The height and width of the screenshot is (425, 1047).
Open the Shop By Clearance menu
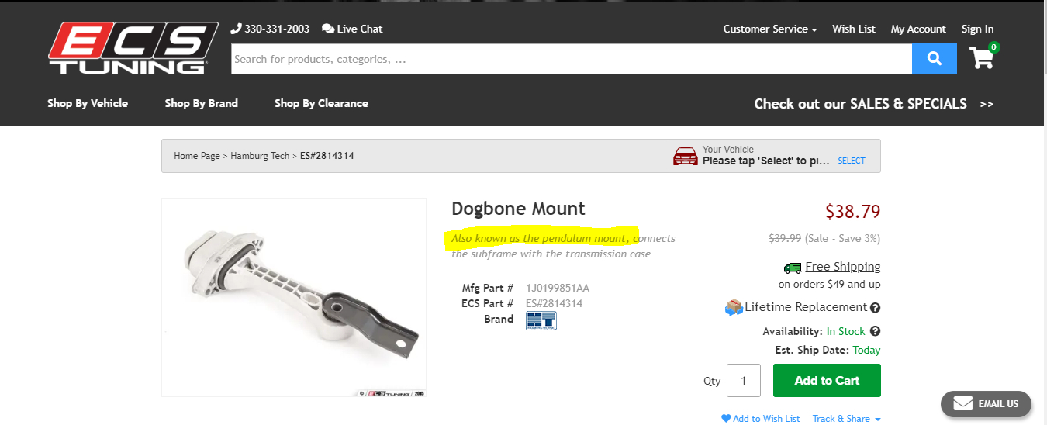coord(321,103)
